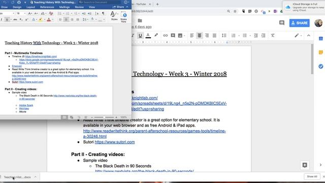Open bullet list dropdown arrow in Word

coord(63,14)
